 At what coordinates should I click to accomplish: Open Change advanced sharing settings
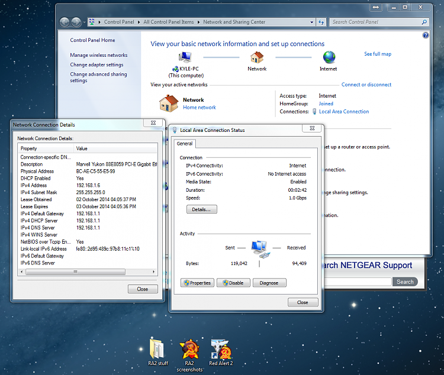[98, 77]
